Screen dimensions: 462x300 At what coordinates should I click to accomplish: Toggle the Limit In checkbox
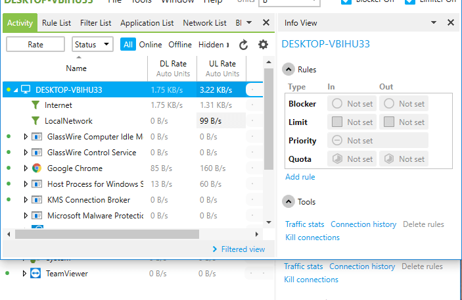(x=337, y=122)
